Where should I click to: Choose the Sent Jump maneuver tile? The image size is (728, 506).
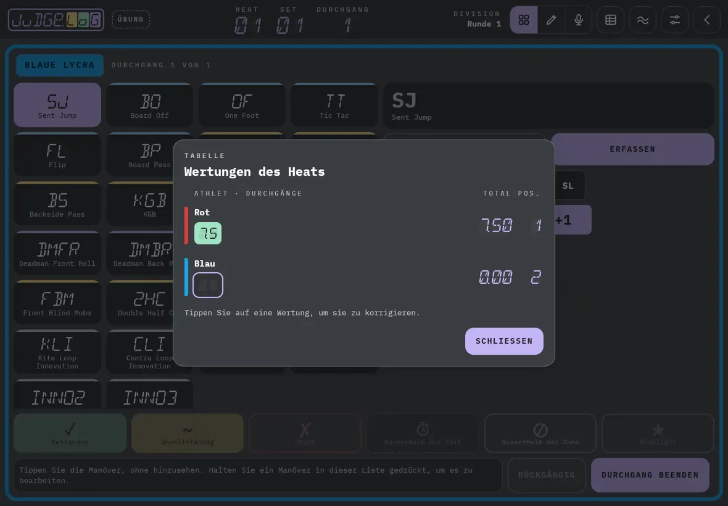coord(57,105)
